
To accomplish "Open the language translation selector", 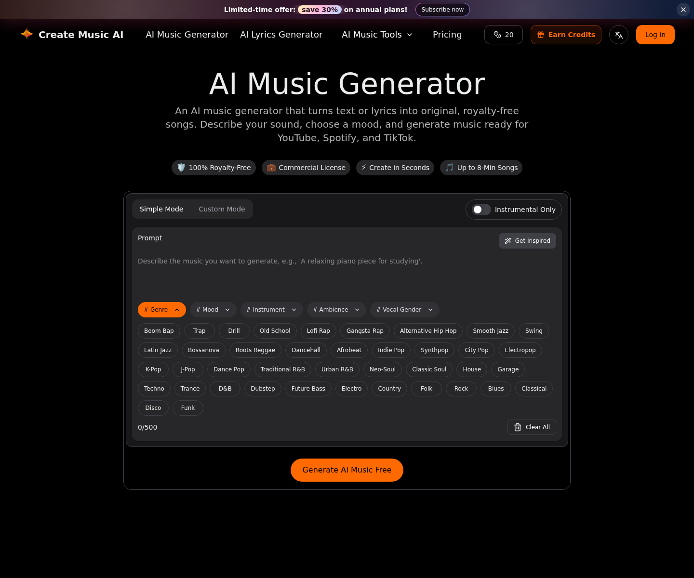I will (x=619, y=35).
